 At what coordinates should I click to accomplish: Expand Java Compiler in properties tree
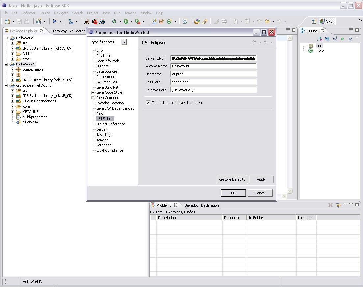[93, 98]
